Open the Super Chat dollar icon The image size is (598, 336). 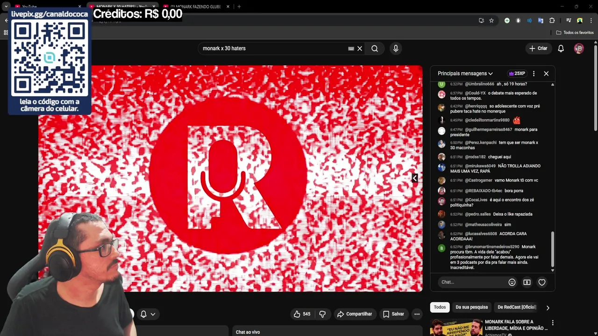(x=527, y=282)
